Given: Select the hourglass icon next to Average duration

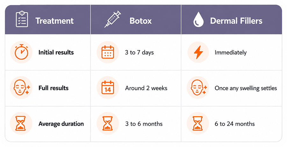Looking at the screenshot, I should point(20,123).
